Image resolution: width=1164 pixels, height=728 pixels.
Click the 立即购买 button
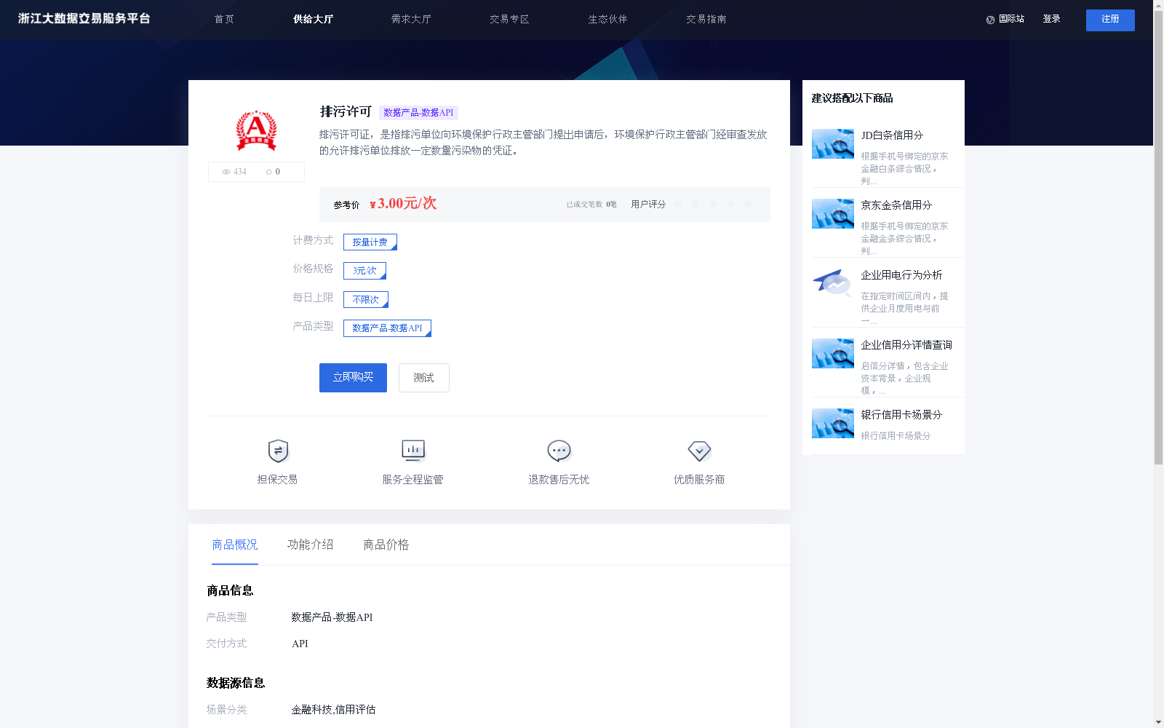pyautogui.click(x=353, y=378)
